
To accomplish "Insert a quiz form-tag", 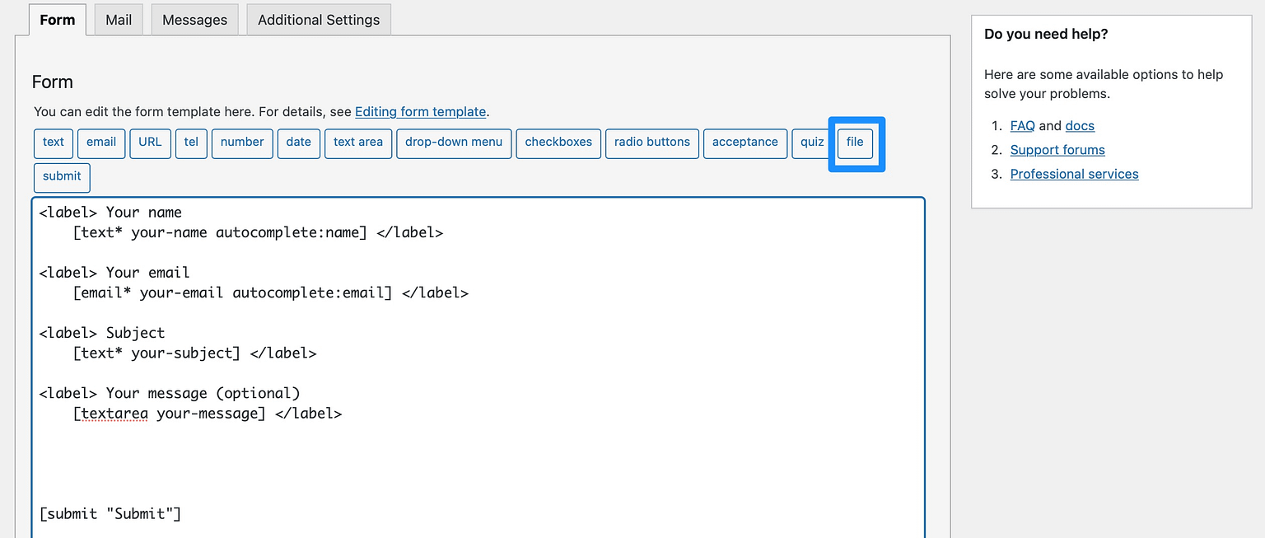I will [810, 143].
